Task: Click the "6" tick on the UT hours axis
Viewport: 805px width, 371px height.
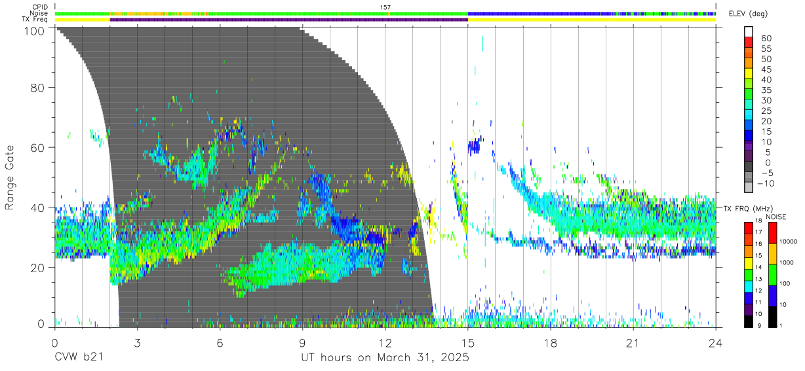Action: coord(220,343)
